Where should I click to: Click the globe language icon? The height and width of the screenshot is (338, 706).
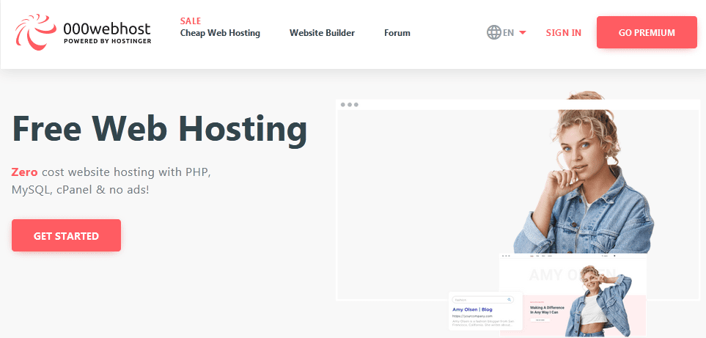494,32
